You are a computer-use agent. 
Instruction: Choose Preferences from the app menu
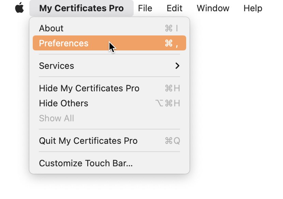(109, 43)
